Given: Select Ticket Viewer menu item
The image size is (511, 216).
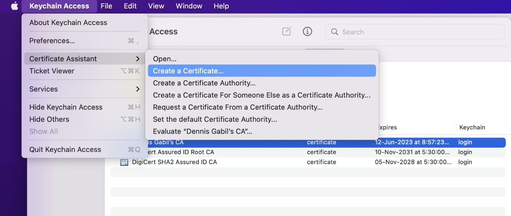Looking at the screenshot, I should [x=52, y=71].
